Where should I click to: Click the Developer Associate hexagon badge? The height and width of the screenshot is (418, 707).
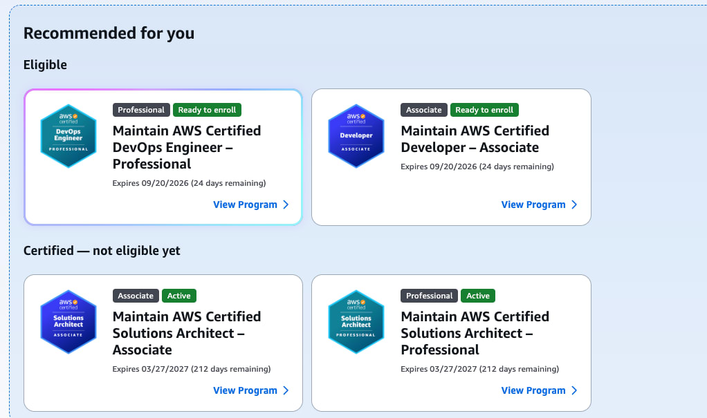tap(356, 136)
